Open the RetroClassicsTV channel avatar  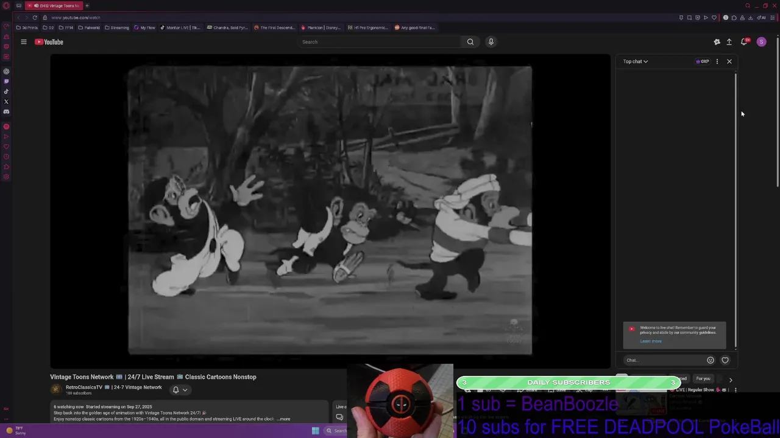[x=56, y=390]
